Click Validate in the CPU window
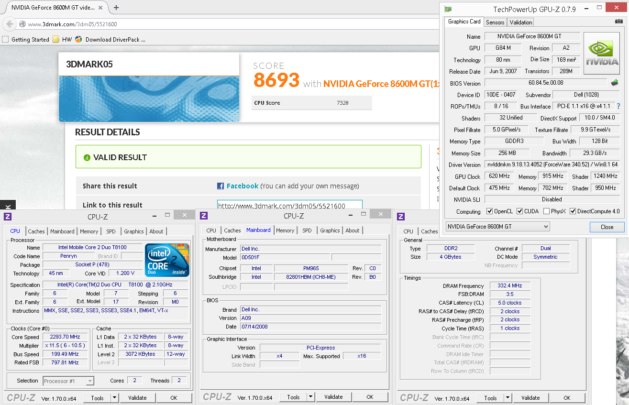The image size is (629, 405). point(137,397)
